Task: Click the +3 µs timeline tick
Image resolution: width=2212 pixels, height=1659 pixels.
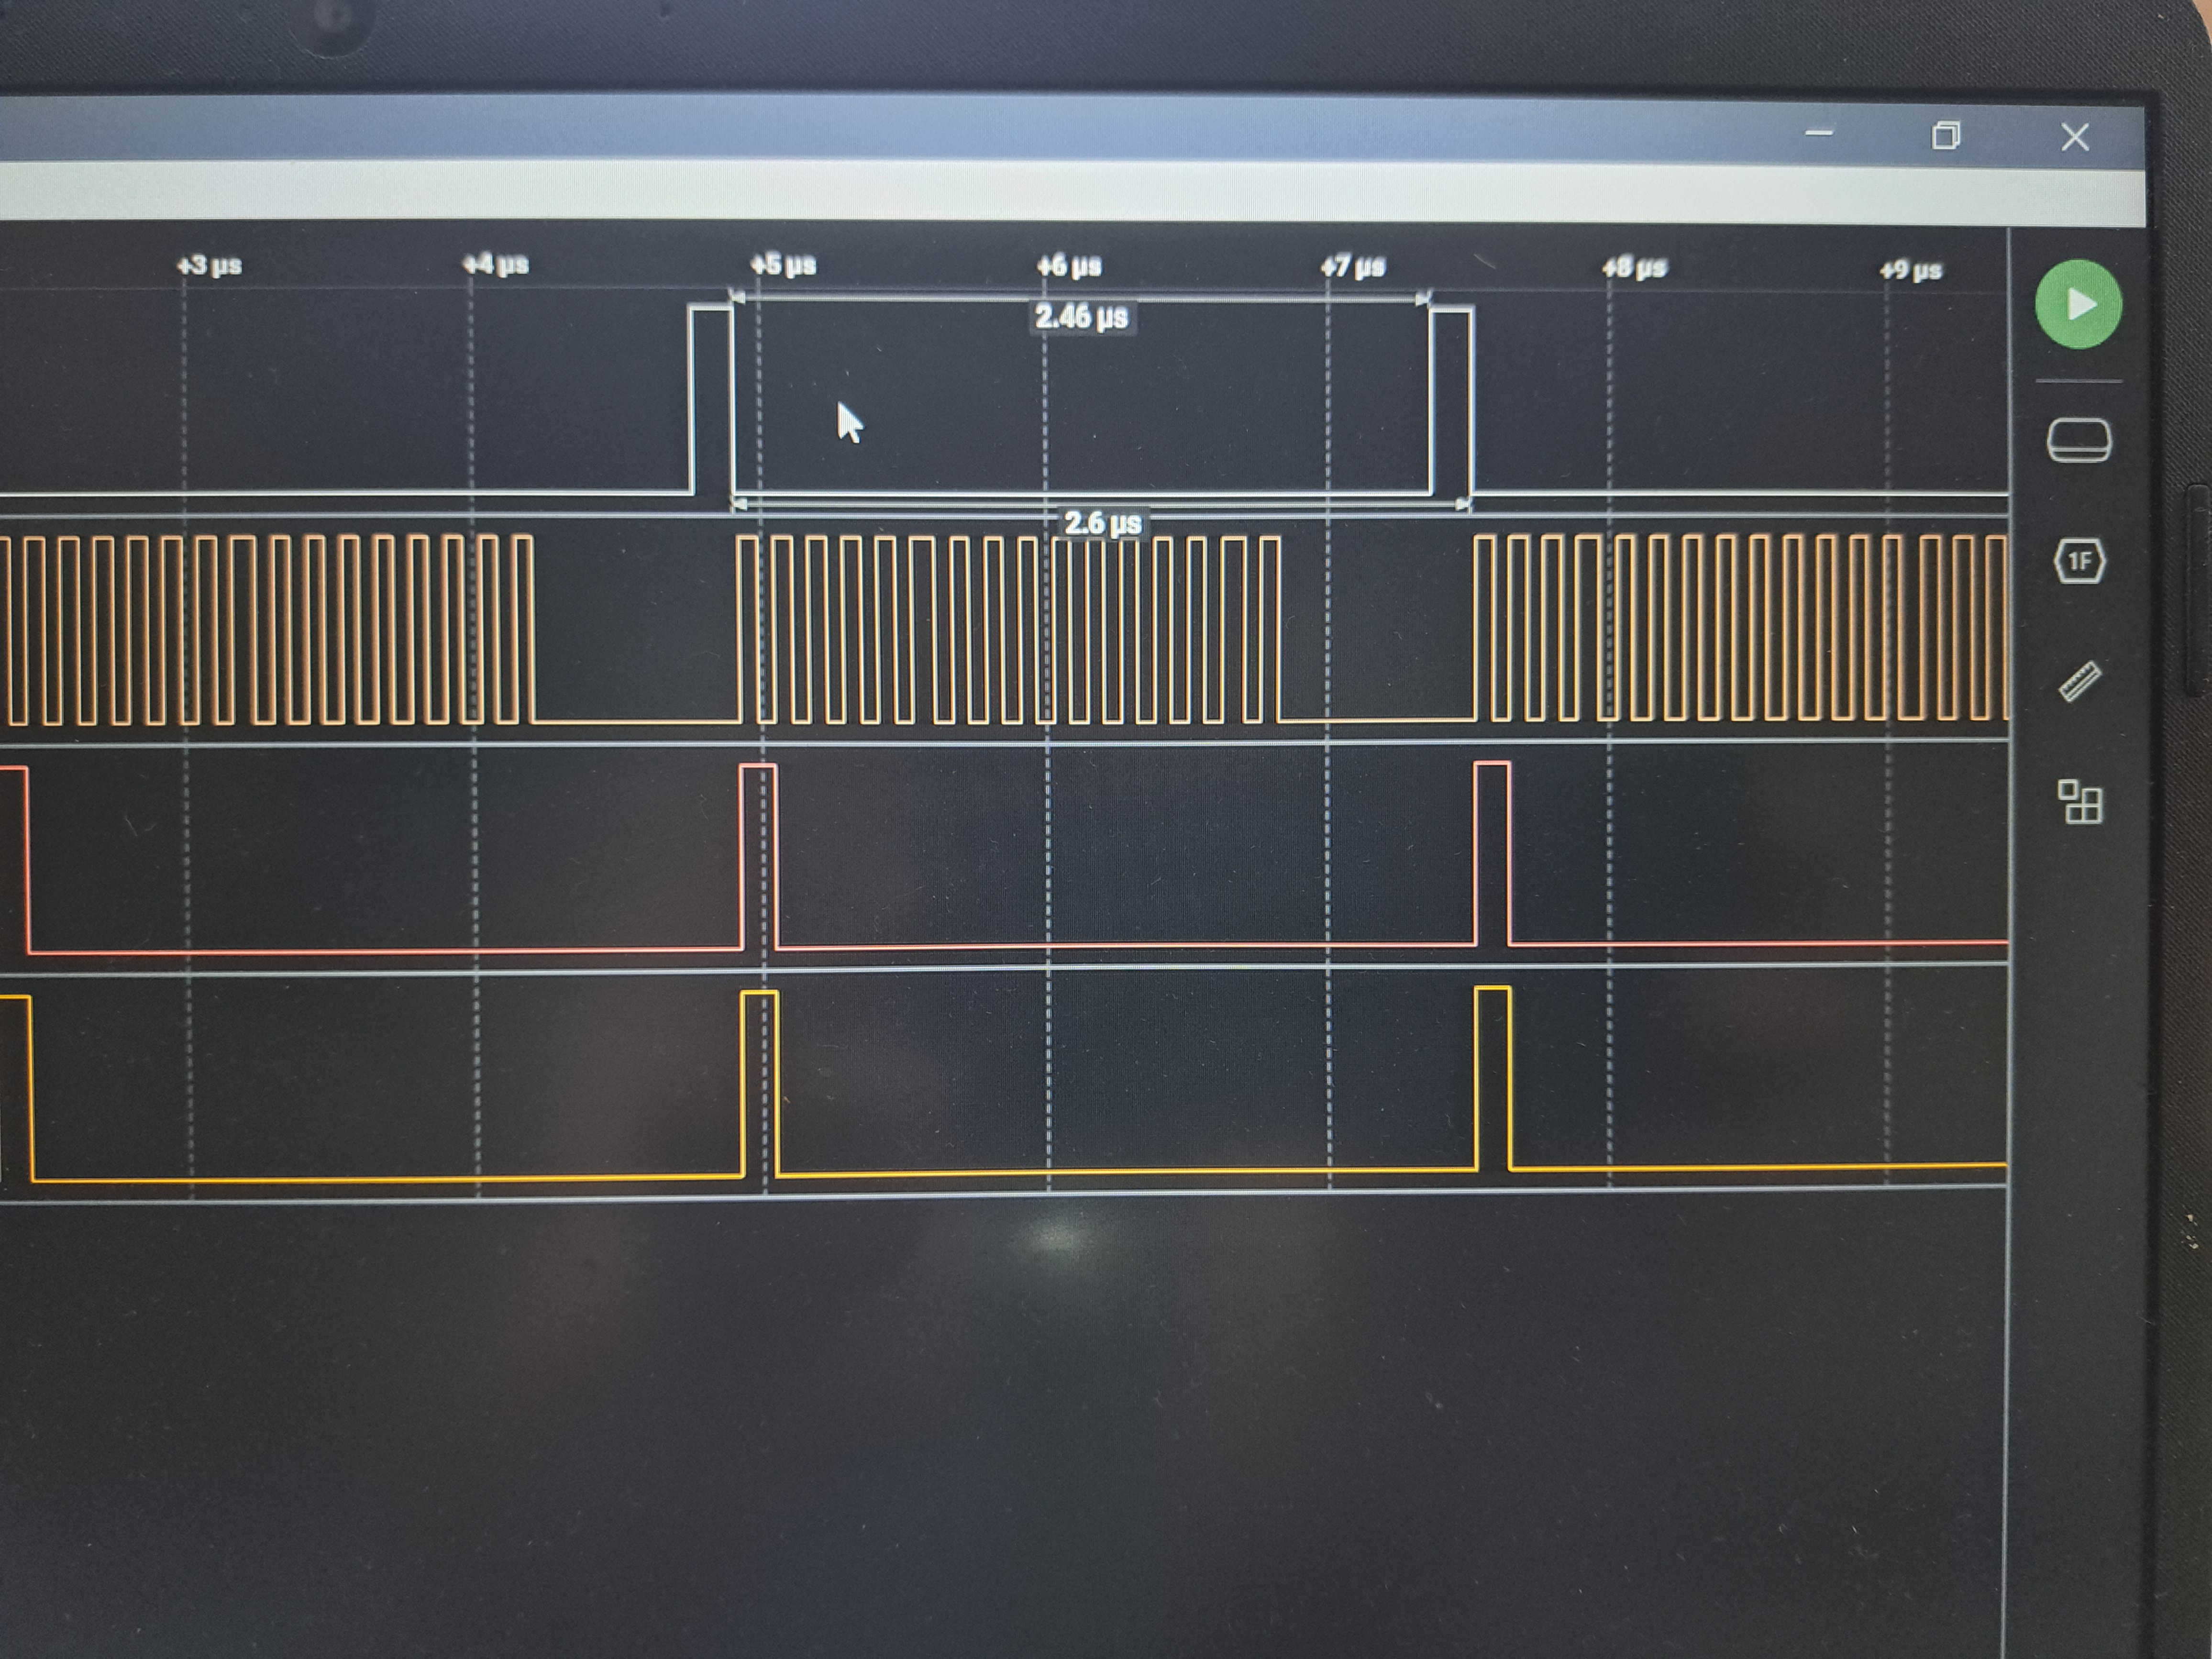Action: coord(209,265)
